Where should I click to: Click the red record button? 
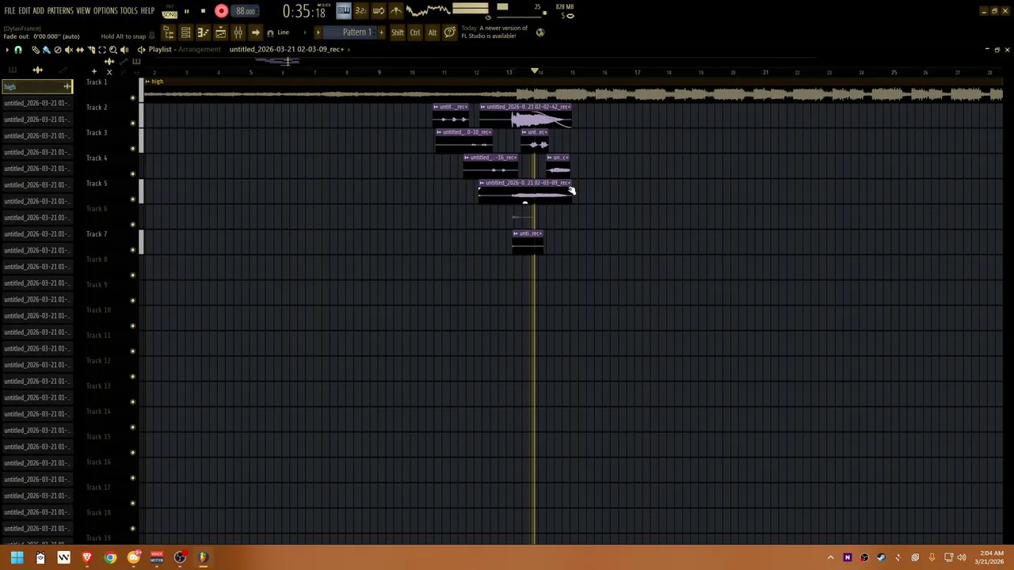click(221, 11)
